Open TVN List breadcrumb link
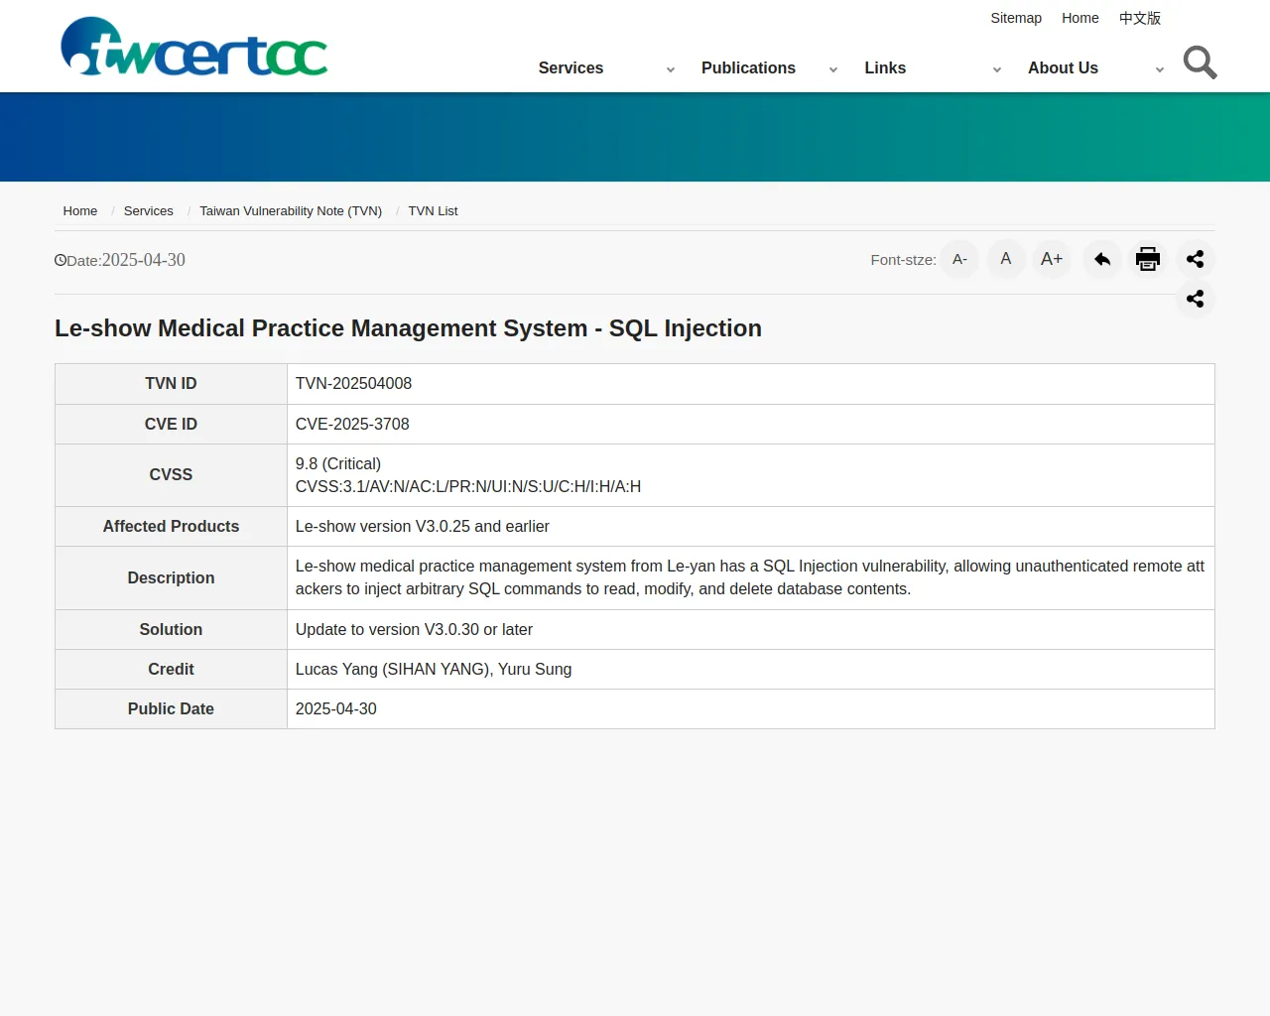Screen dimensions: 1270x1016 coord(434,211)
